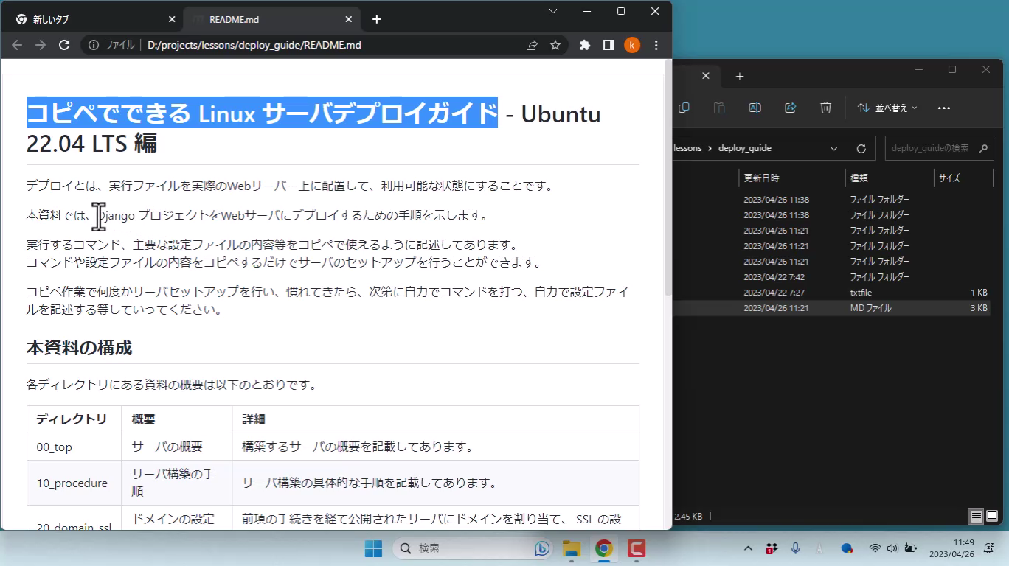Switch to the 新しいタブ tab
Image resolution: width=1009 pixels, height=566 pixels.
click(x=89, y=19)
